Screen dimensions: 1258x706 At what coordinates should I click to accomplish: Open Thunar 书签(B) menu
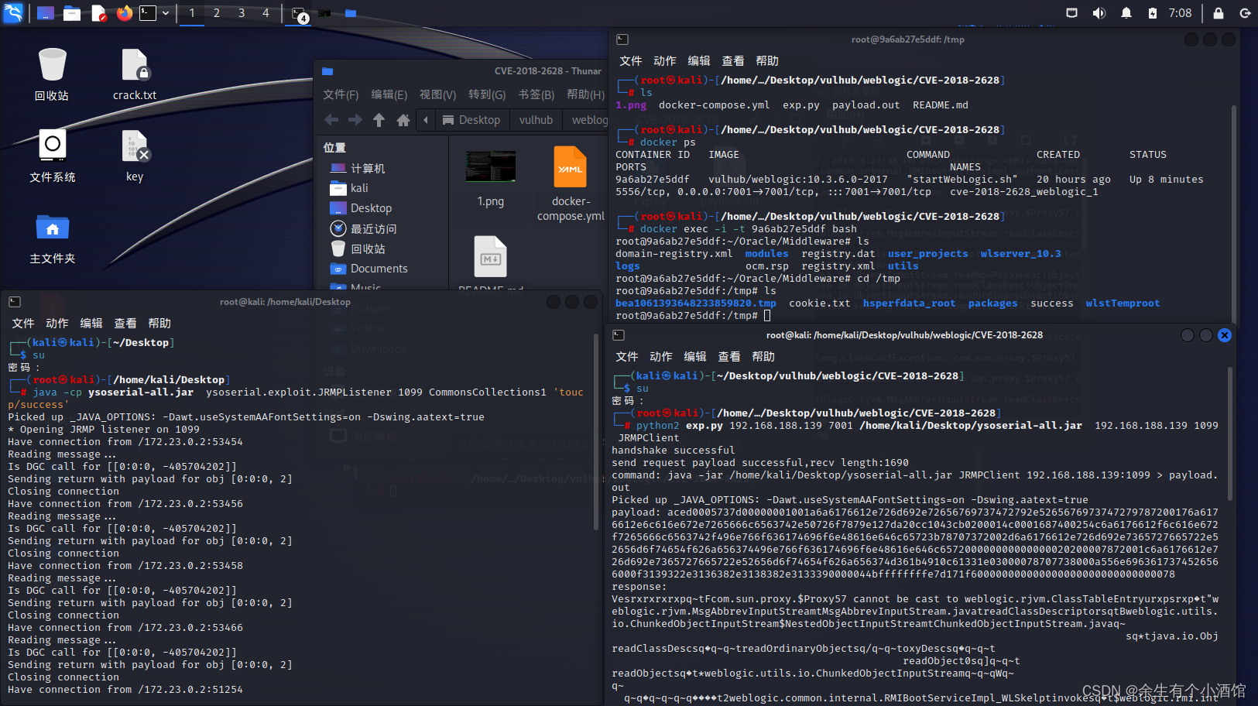(x=536, y=94)
